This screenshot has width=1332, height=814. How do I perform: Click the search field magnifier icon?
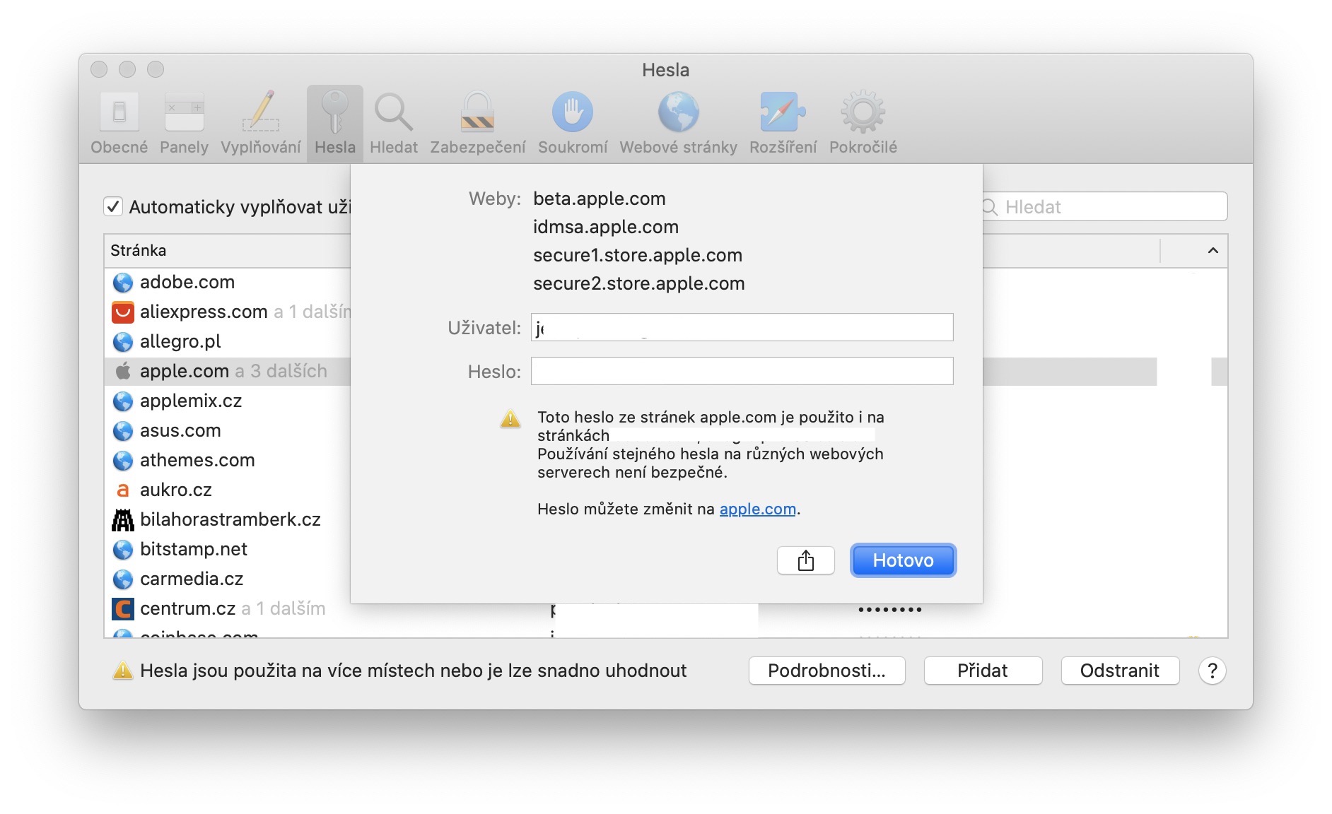pos(990,207)
